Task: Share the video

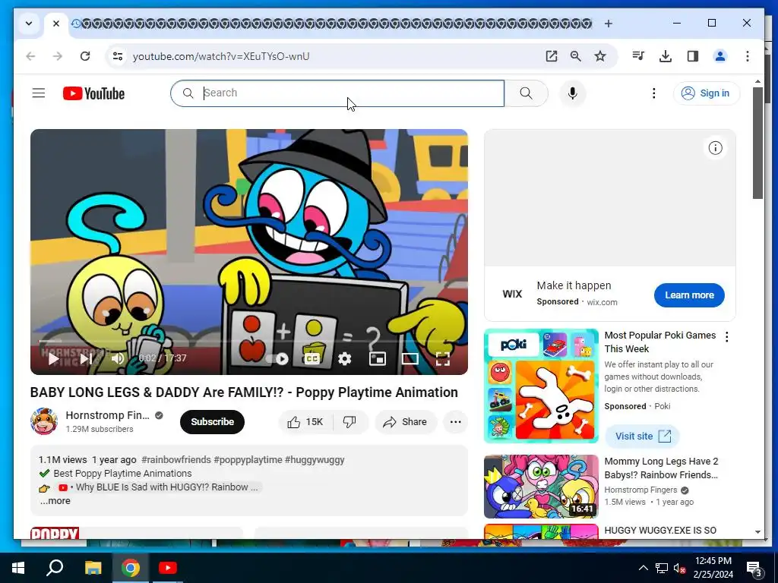Action: (406, 422)
